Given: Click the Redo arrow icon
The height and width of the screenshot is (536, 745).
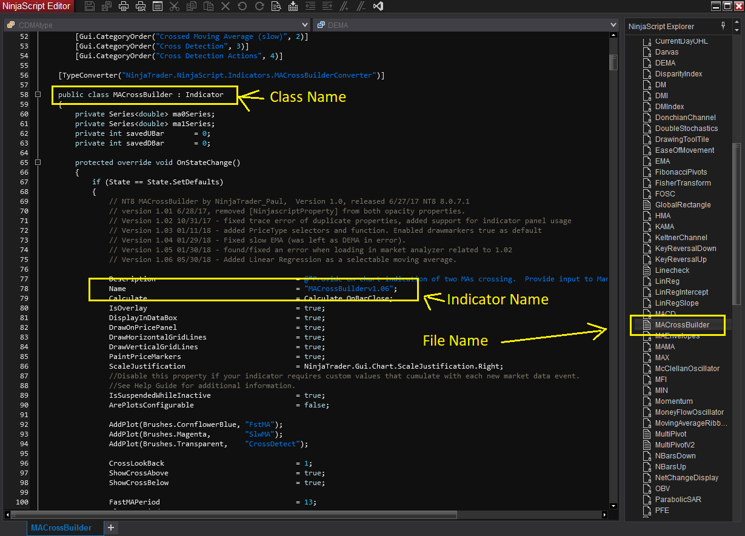Looking at the screenshot, I should [x=259, y=7].
